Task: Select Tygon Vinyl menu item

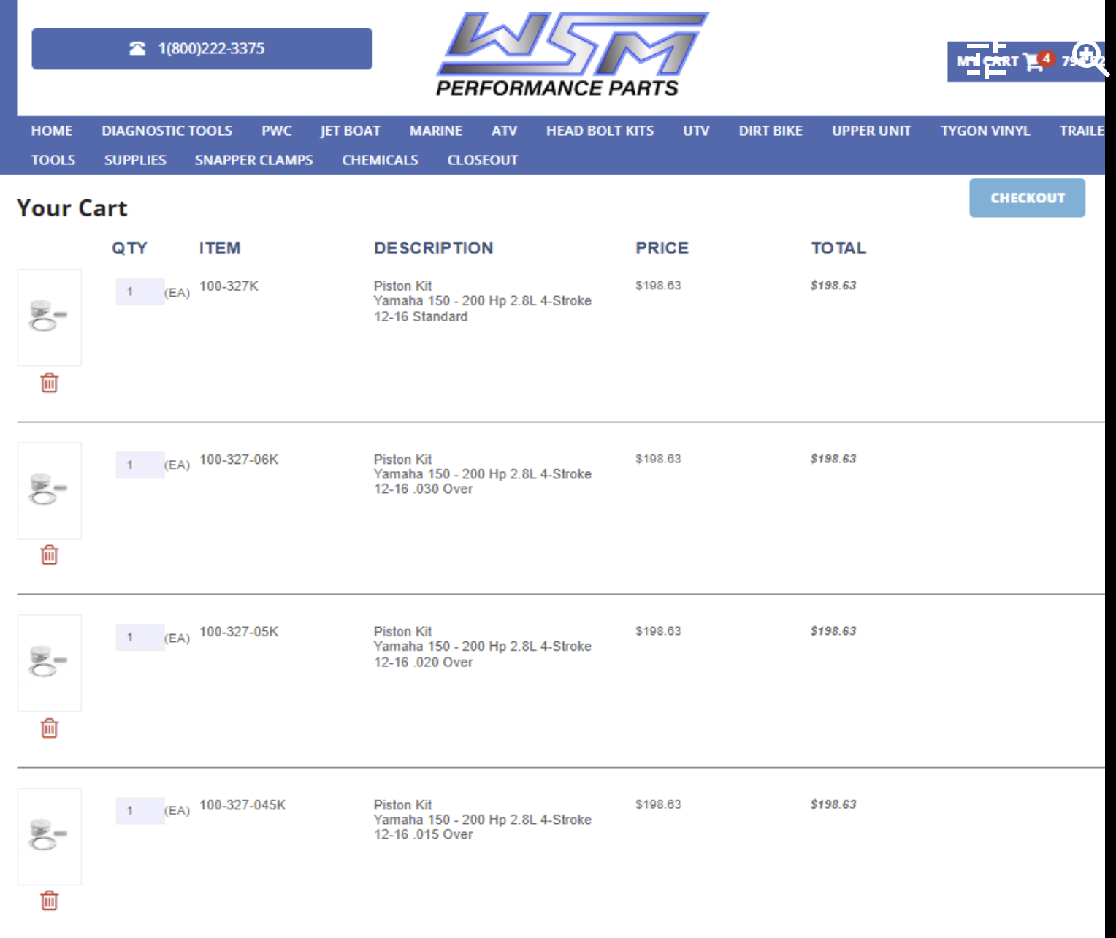Action: click(x=985, y=131)
